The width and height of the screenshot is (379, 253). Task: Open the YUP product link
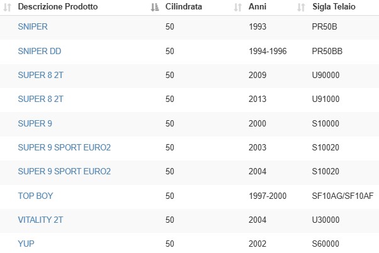(26, 244)
